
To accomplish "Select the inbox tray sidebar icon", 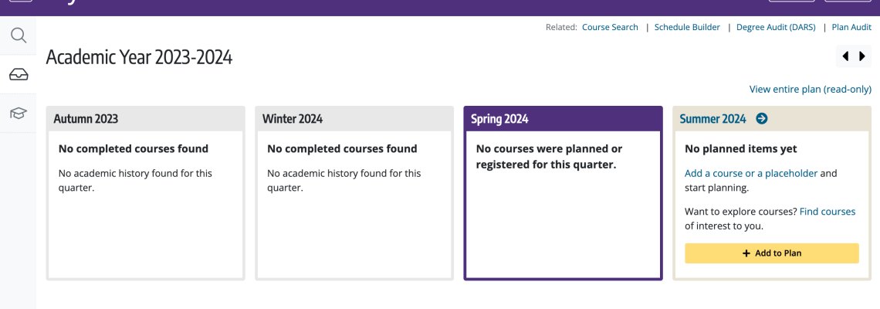I will click(x=19, y=74).
